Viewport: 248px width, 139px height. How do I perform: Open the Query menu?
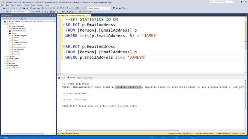click(19, 5)
